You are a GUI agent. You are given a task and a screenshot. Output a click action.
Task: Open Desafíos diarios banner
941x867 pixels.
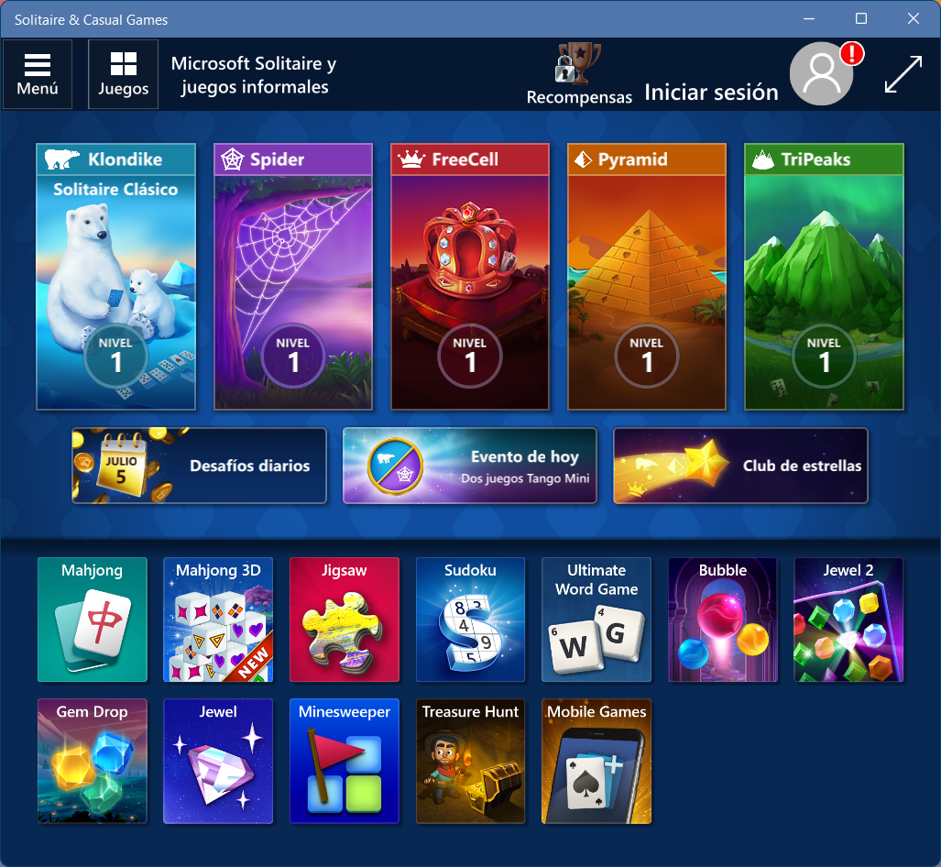coord(200,466)
